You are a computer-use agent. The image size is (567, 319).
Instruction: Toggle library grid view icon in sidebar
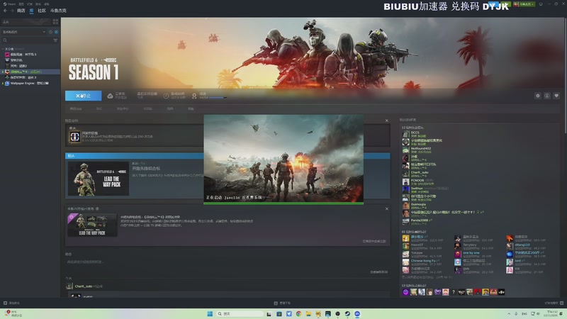coord(55,22)
